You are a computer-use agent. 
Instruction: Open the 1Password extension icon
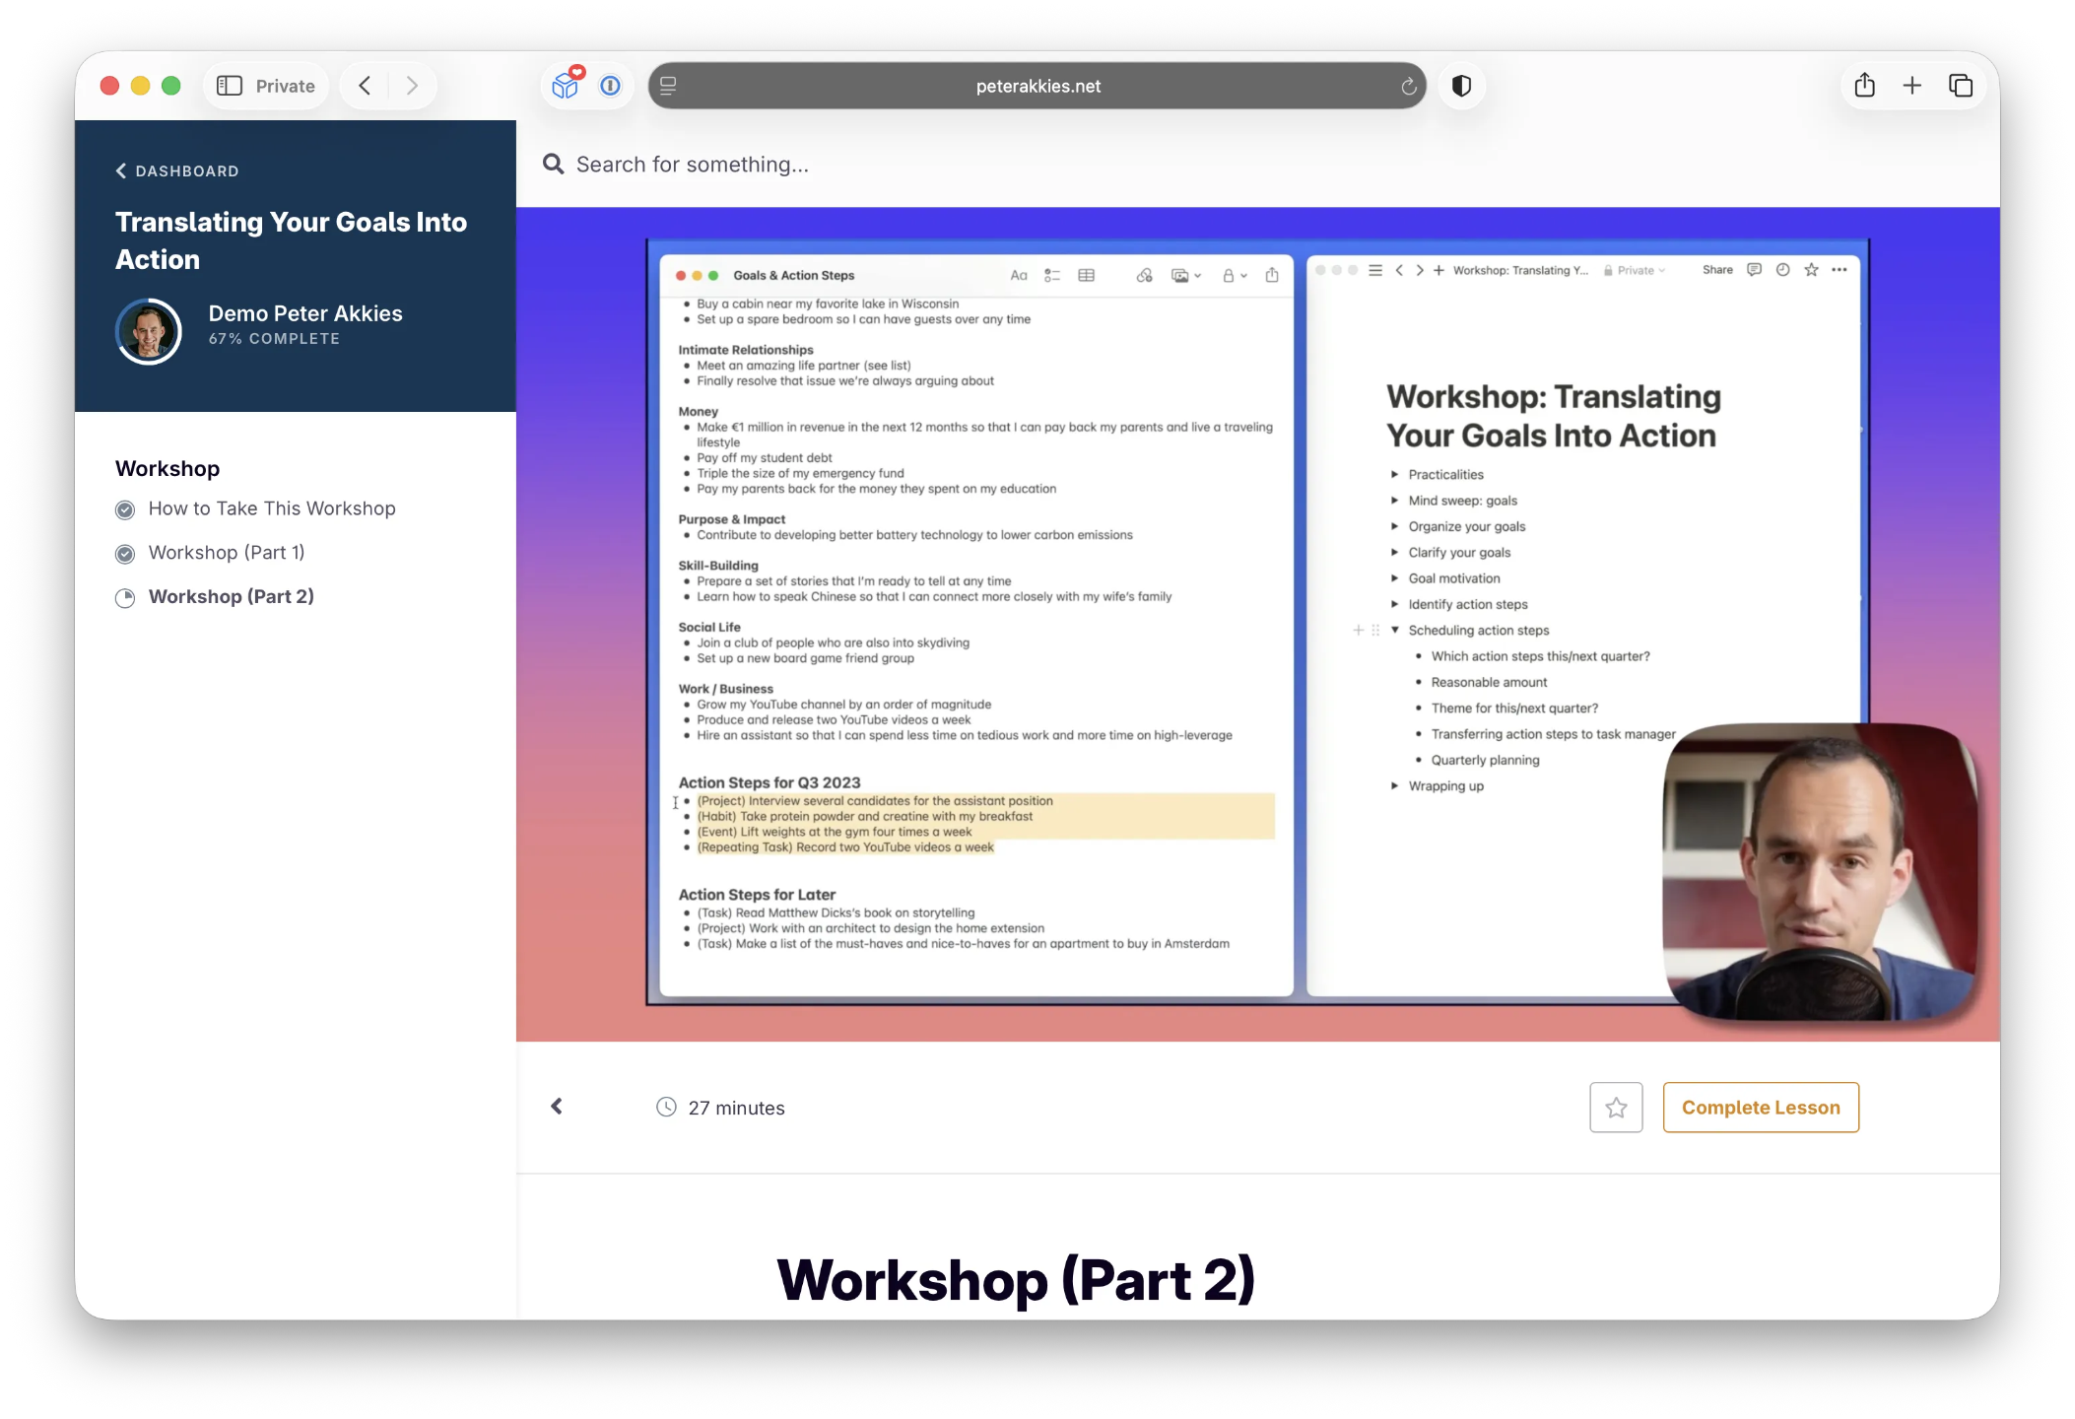pyautogui.click(x=611, y=86)
